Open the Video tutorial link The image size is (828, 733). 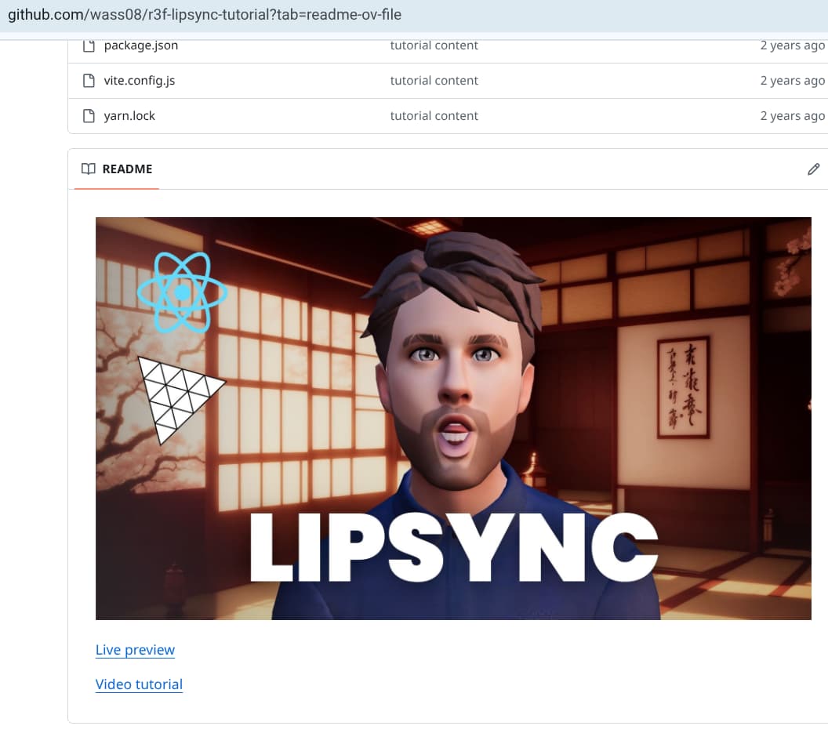pyautogui.click(x=139, y=684)
